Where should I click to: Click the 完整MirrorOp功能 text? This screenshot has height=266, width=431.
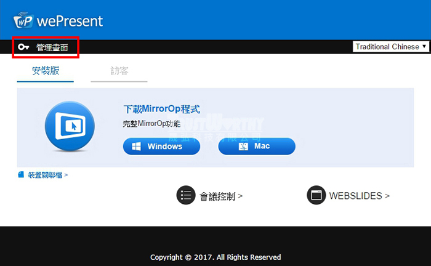[x=151, y=124]
